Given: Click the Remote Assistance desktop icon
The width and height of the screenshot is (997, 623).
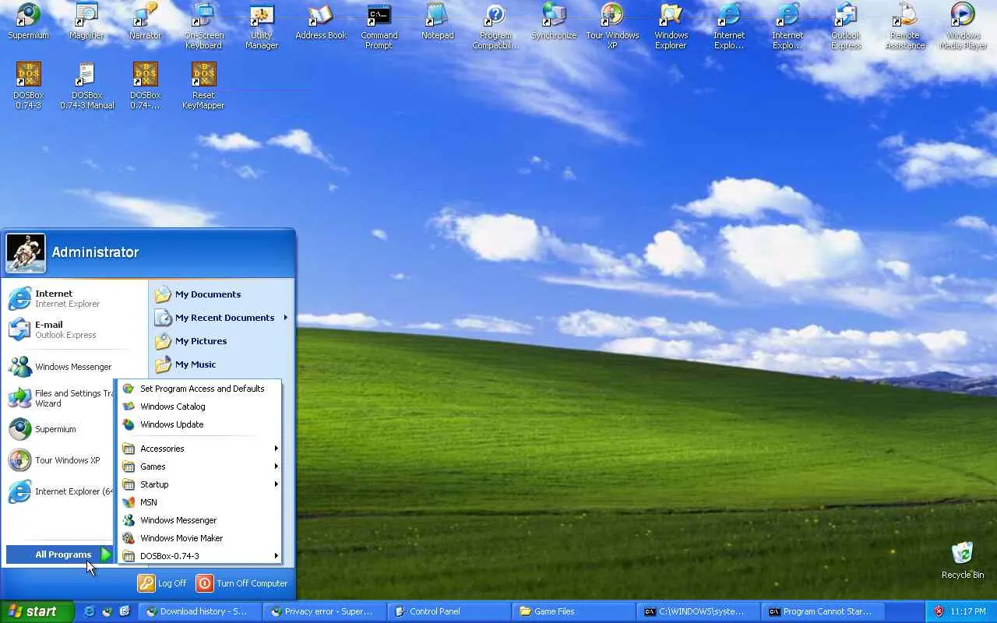Looking at the screenshot, I should click(x=905, y=26).
